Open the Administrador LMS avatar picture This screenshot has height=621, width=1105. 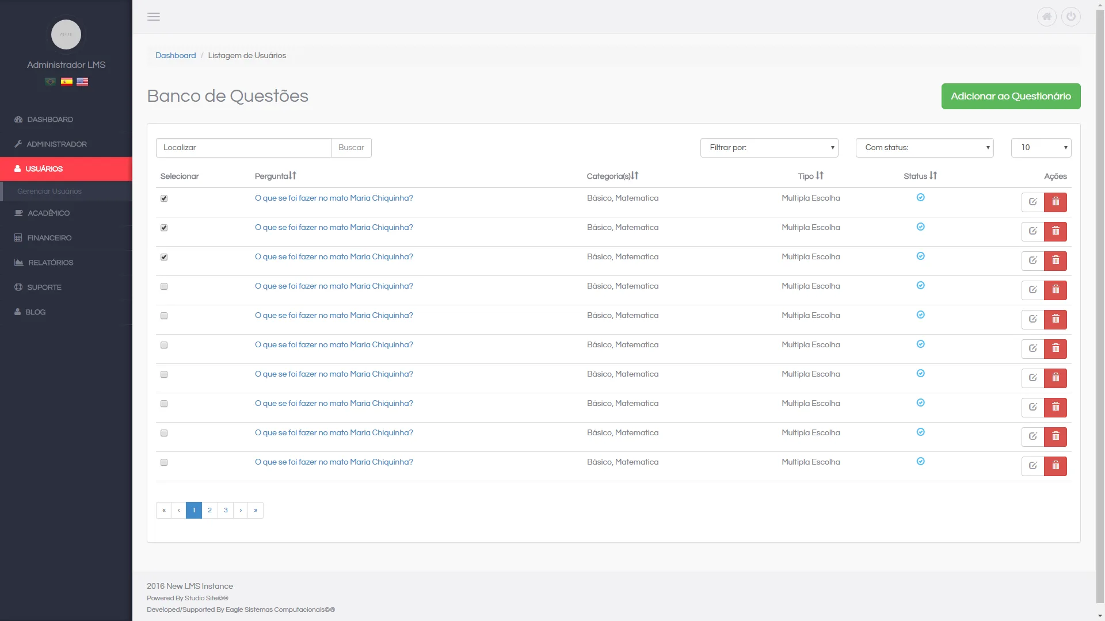pyautogui.click(x=66, y=34)
